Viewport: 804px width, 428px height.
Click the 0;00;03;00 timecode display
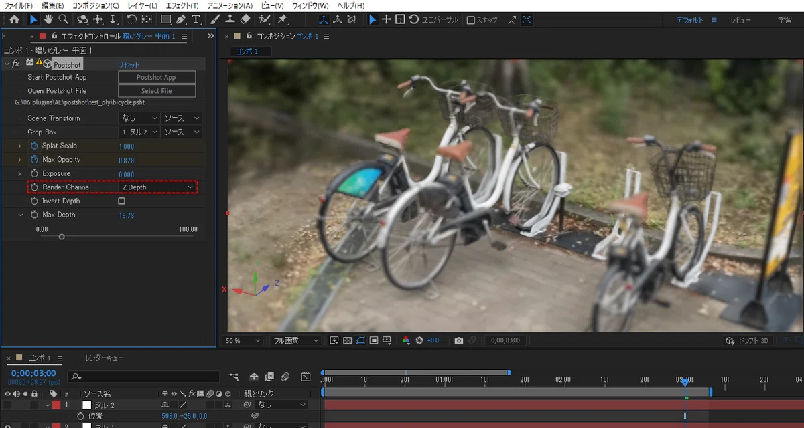pyautogui.click(x=33, y=373)
